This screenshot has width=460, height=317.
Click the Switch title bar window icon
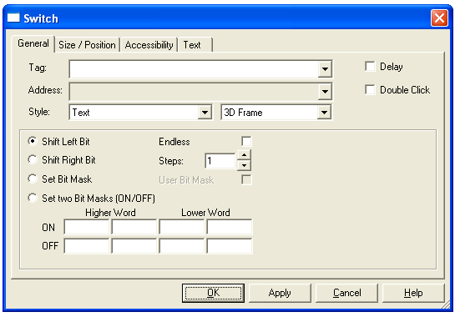point(13,18)
